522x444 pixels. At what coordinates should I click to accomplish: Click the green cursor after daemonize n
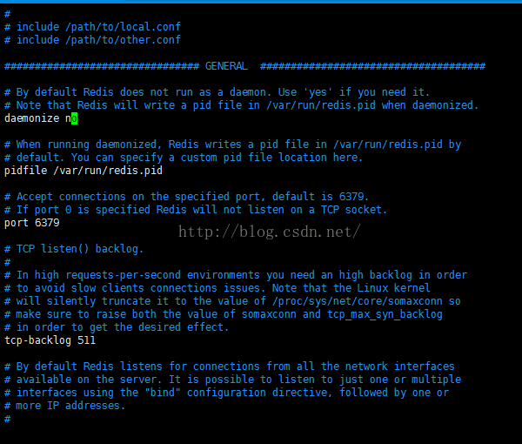74,118
